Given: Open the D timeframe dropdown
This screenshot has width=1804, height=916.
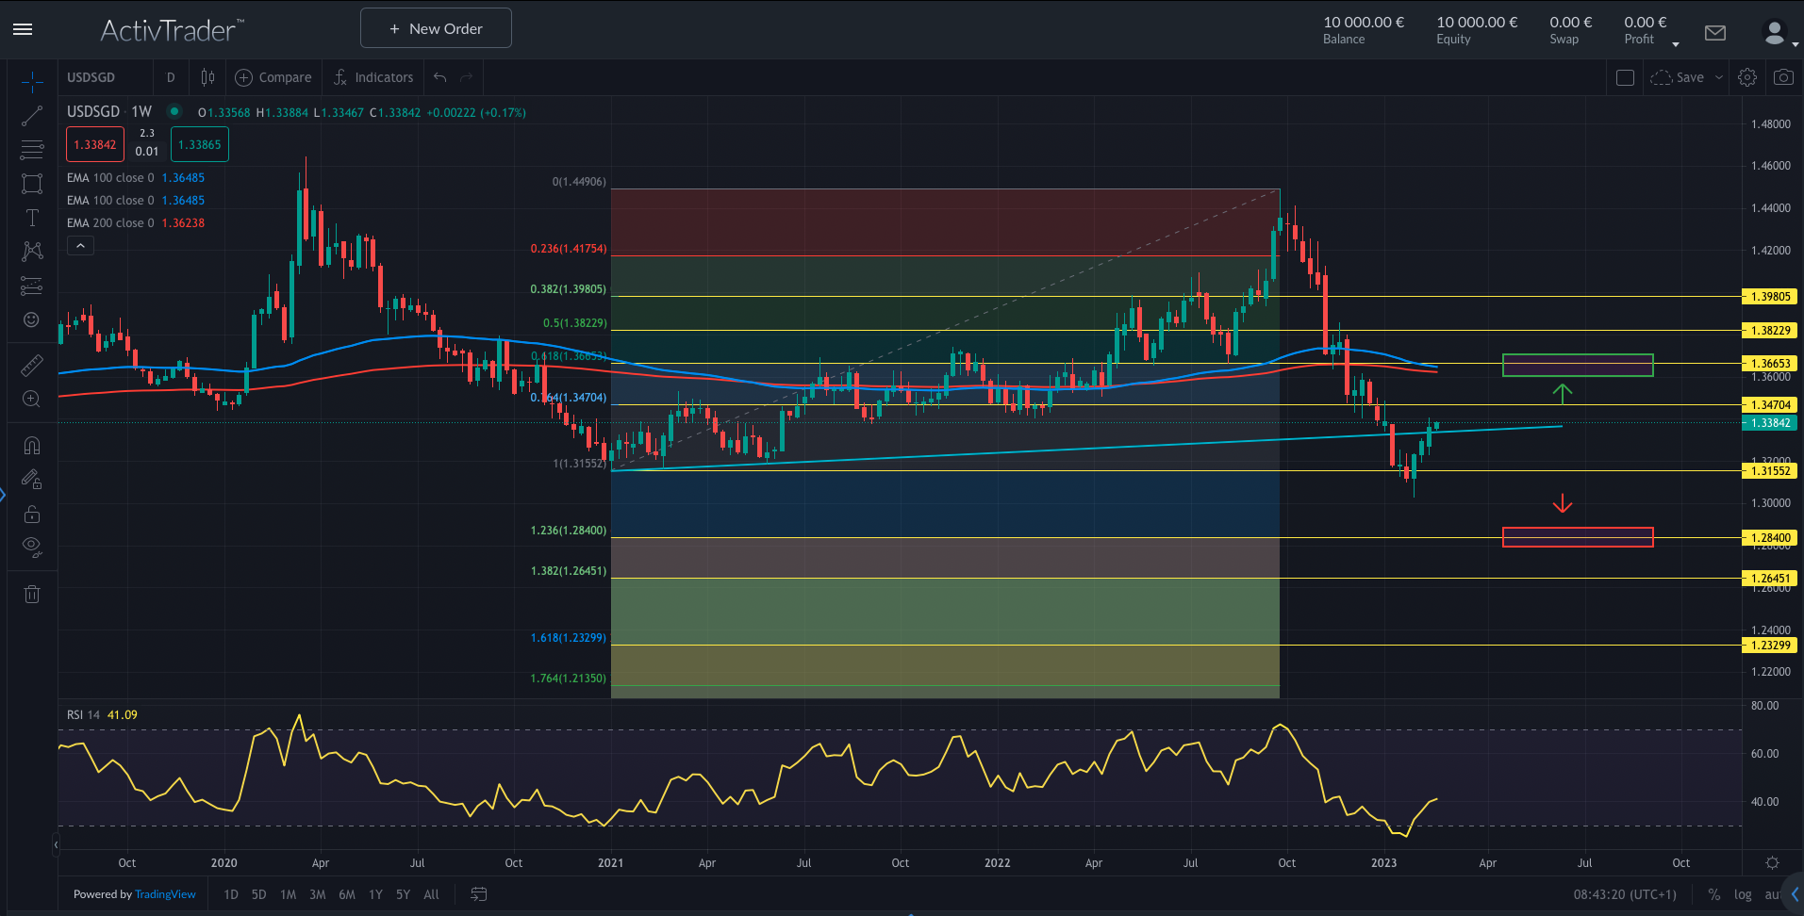Looking at the screenshot, I should click(171, 77).
